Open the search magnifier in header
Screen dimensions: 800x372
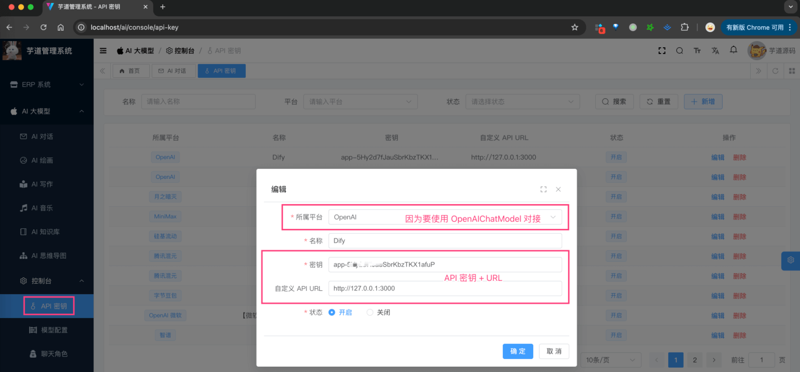tap(679, 51)
